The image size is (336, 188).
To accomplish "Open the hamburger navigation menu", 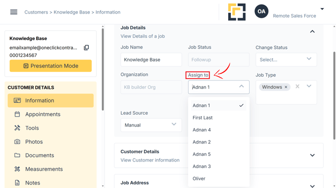I will pos(14,12).
